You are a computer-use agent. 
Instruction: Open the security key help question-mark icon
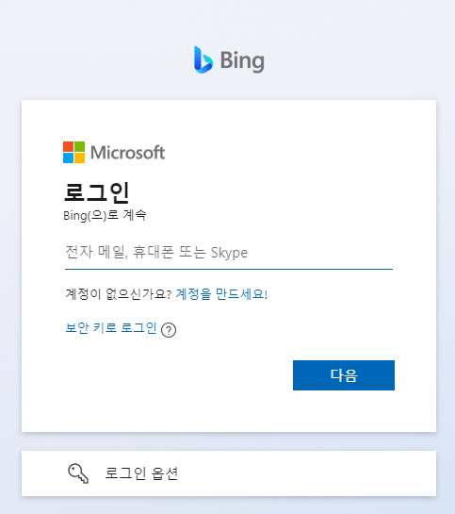point(169,330)
